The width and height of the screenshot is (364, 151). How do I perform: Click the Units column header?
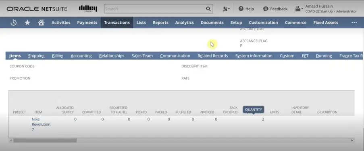coord(275,112)
